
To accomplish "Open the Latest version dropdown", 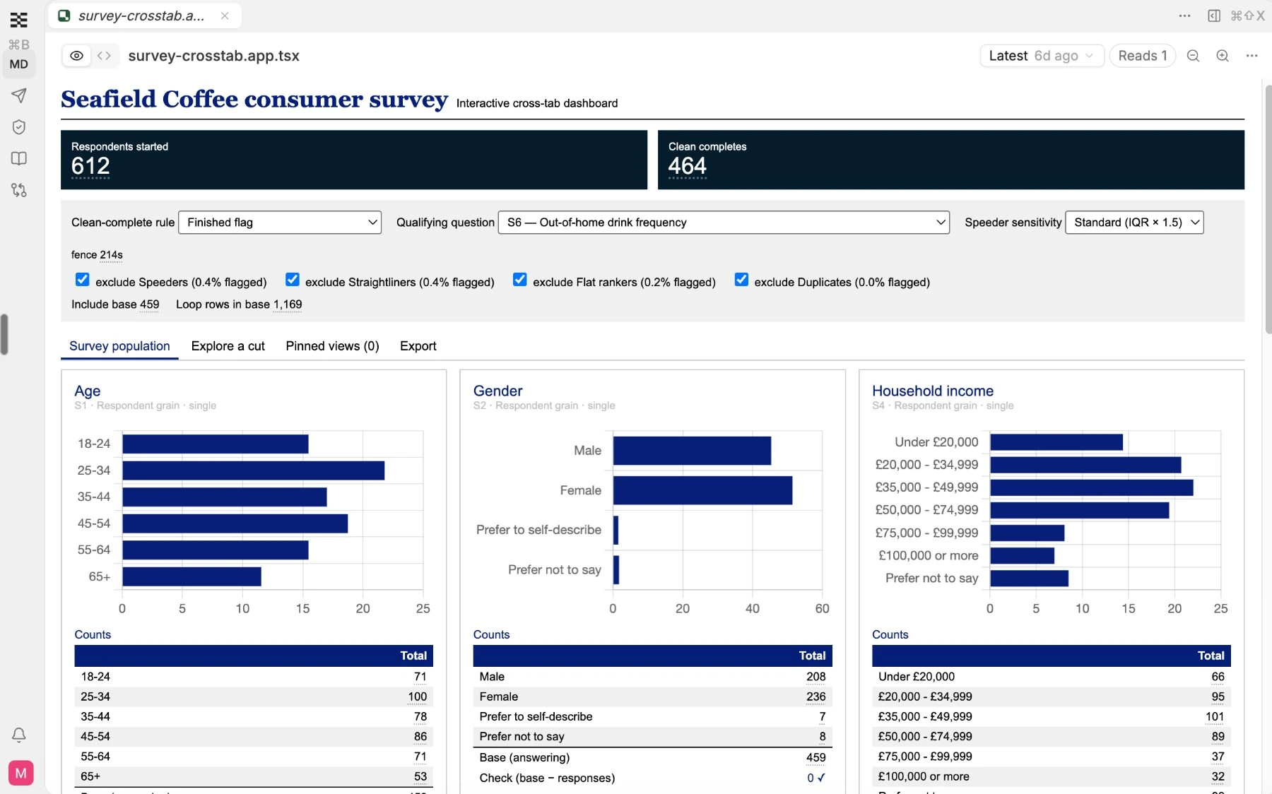I will [1042, 56].
